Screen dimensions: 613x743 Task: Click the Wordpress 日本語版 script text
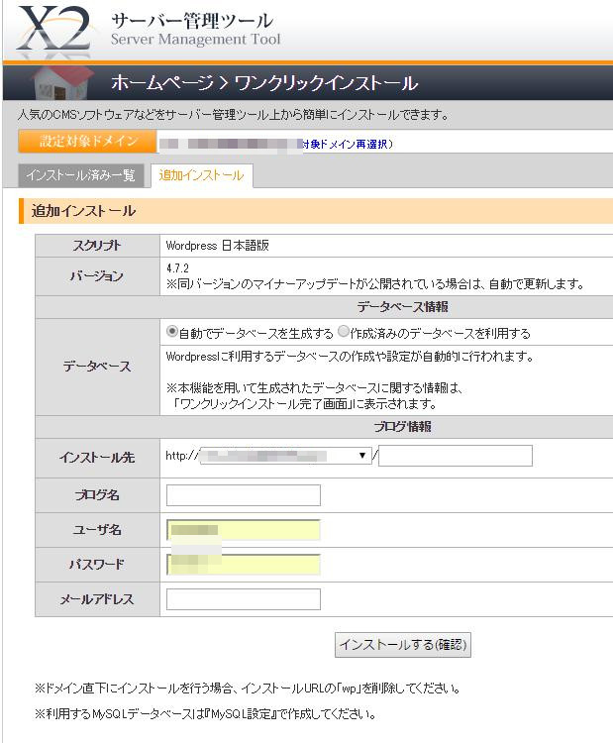coord(218,246)
